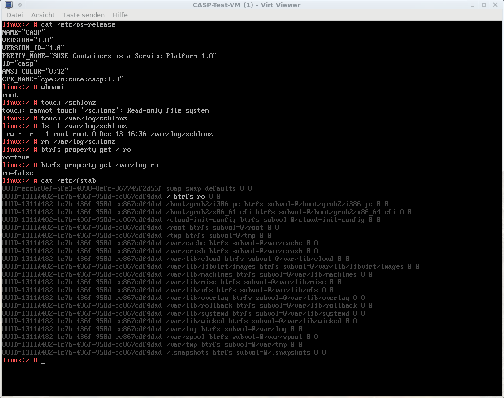Open the Ansicht menu
Image resolution: width=504 pixels, height=398 pixels.
[43, 15]
